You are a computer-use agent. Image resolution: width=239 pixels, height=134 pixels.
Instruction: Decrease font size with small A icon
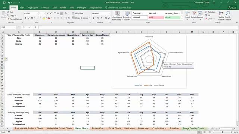[51, 13]
